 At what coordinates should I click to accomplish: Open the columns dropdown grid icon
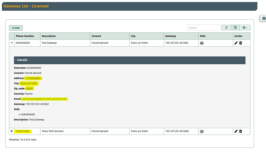[245, 28]
